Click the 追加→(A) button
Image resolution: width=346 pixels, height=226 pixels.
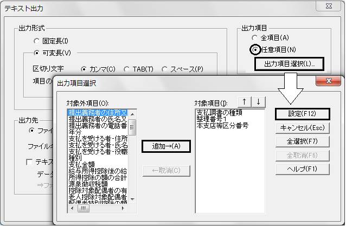click(x=166, y=146)
